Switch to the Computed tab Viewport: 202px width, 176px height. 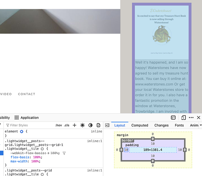click(x=140, y=125)
